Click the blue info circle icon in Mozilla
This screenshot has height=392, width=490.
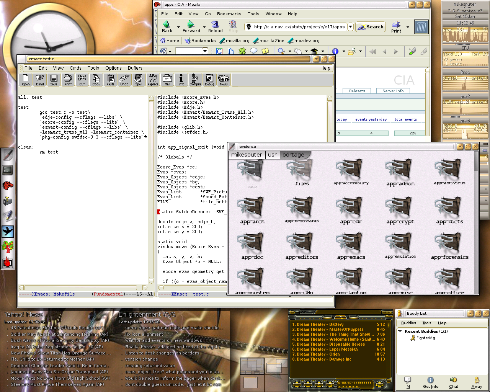point(335,51)
